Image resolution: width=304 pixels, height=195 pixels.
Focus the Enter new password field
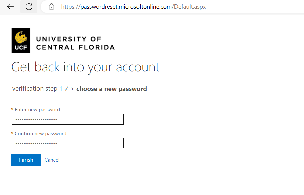point(68,119)
